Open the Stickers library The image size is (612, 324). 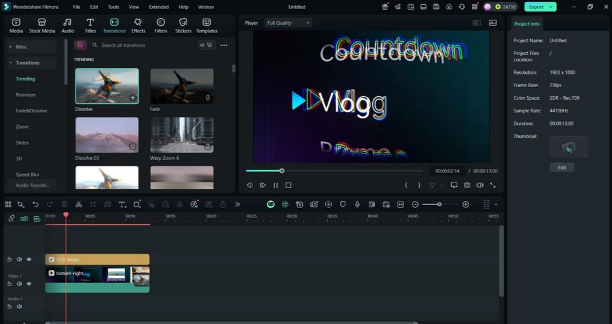183,26
